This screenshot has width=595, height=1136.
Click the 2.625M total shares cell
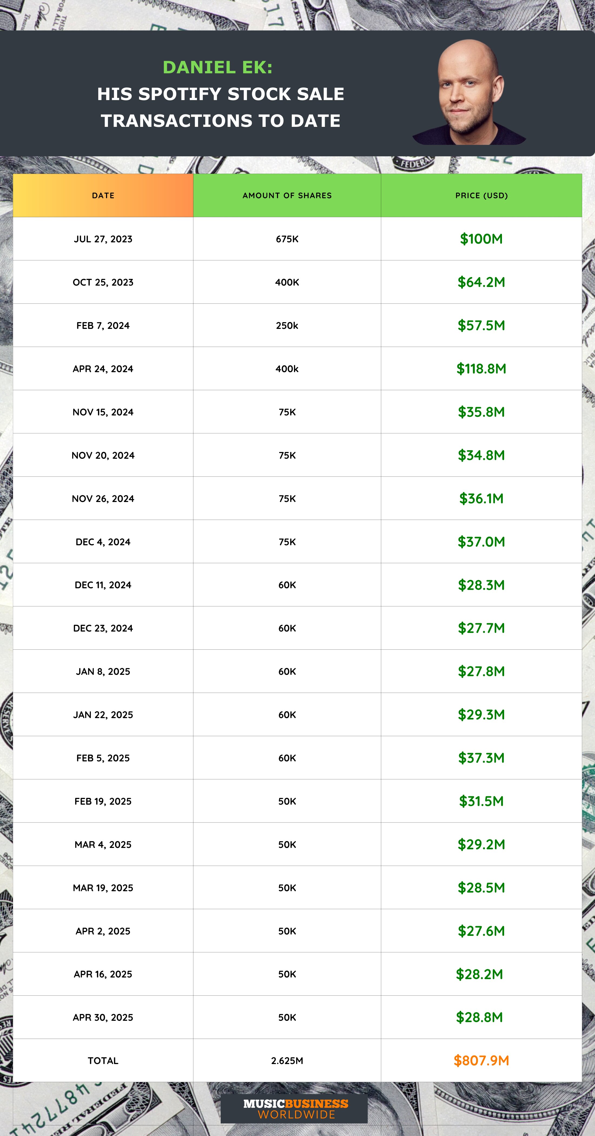[x=287, y=1061]
